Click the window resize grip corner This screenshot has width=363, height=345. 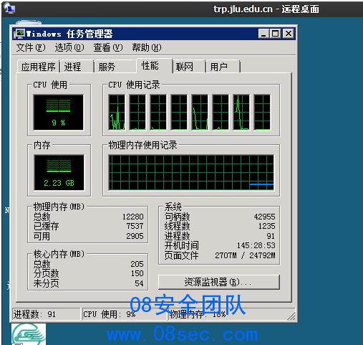(291, 316)
